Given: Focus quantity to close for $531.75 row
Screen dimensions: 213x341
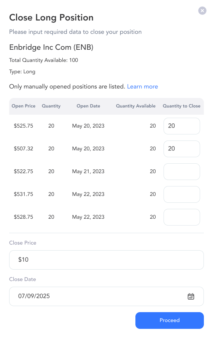Looking at the screenshot, I should click(x=182, y=194).
